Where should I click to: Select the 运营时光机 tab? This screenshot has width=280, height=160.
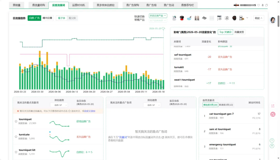(x=79, y=5)
